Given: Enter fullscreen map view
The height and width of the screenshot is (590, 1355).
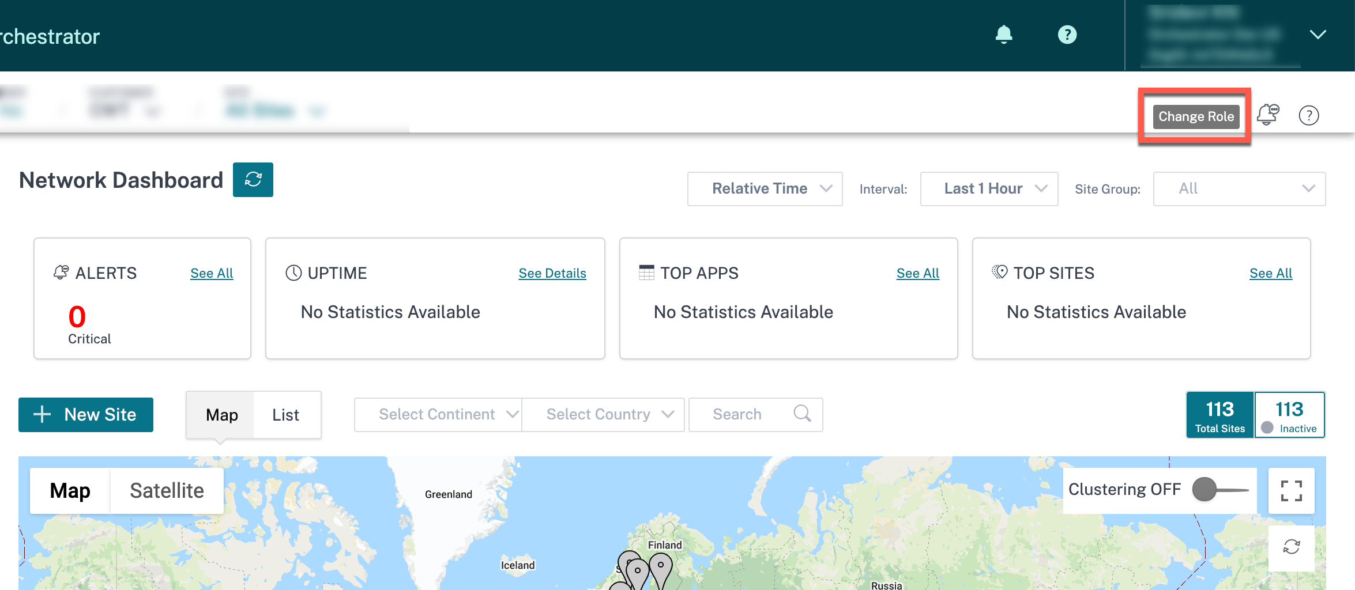Looking at the screenshot, I should [x=1291, y=491].
